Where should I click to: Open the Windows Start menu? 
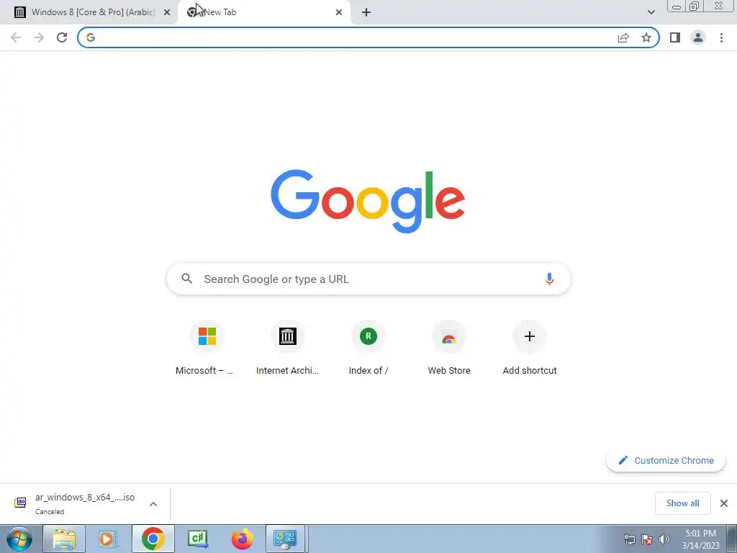coord(19,539)
